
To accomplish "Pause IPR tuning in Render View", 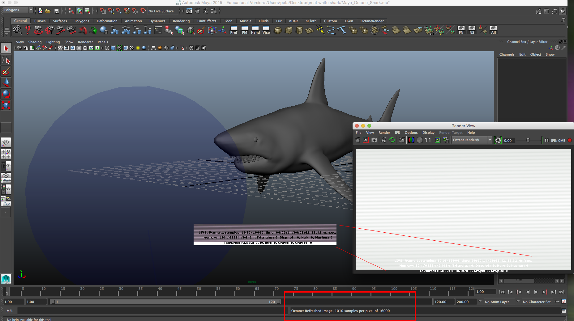I will pos(546,140).
